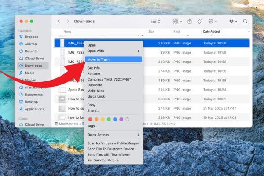Screen dimensions: 264x176
Task: Open the ellipsis action menu dropdown
Action: tap(213, 21)
